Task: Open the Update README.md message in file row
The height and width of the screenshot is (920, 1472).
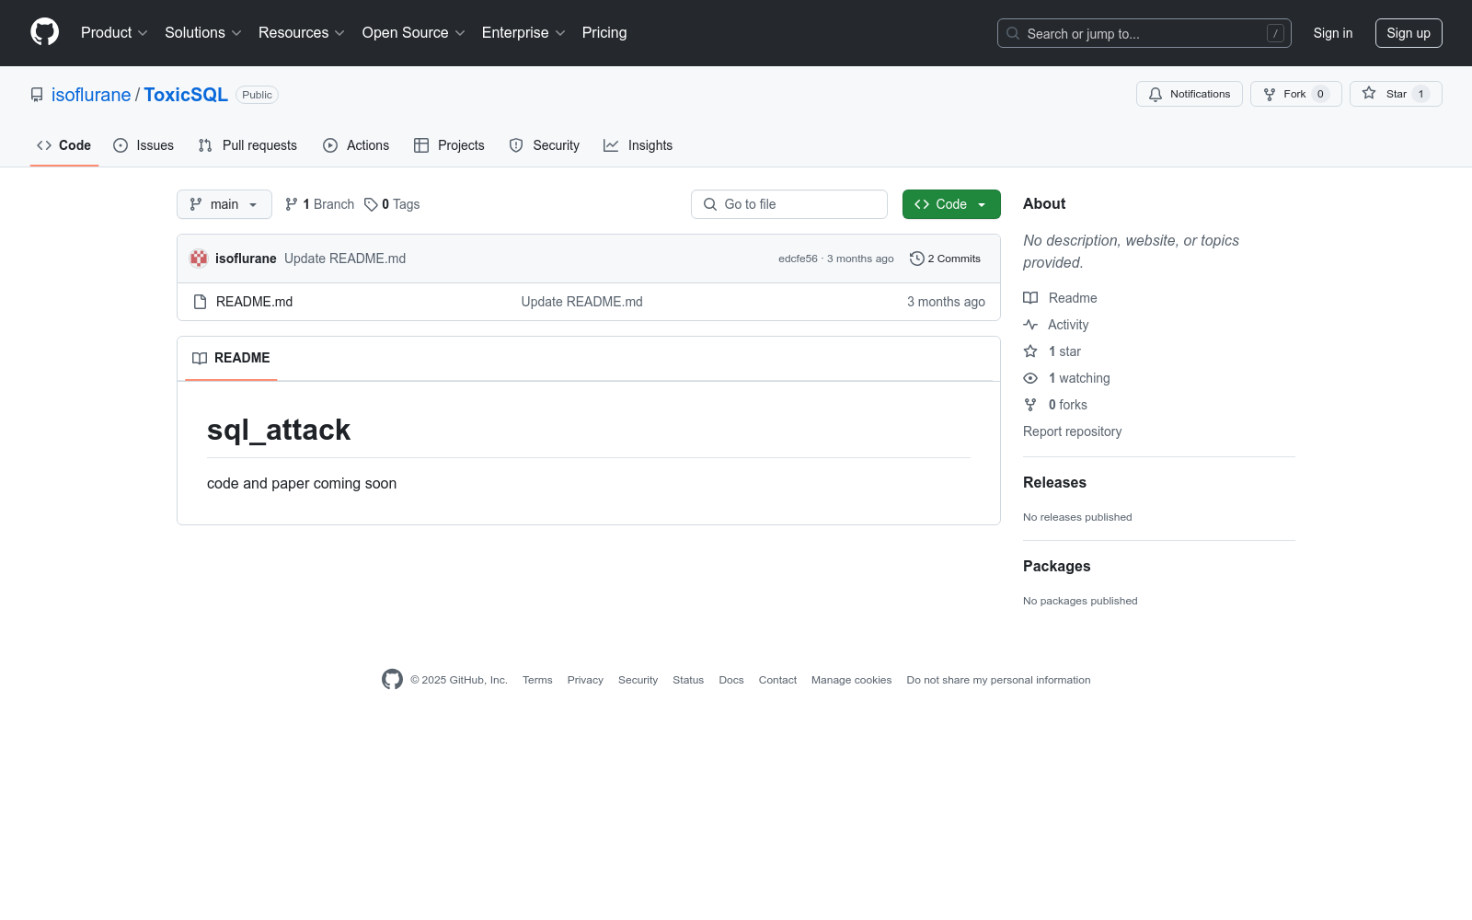Action: click(581, 302)
